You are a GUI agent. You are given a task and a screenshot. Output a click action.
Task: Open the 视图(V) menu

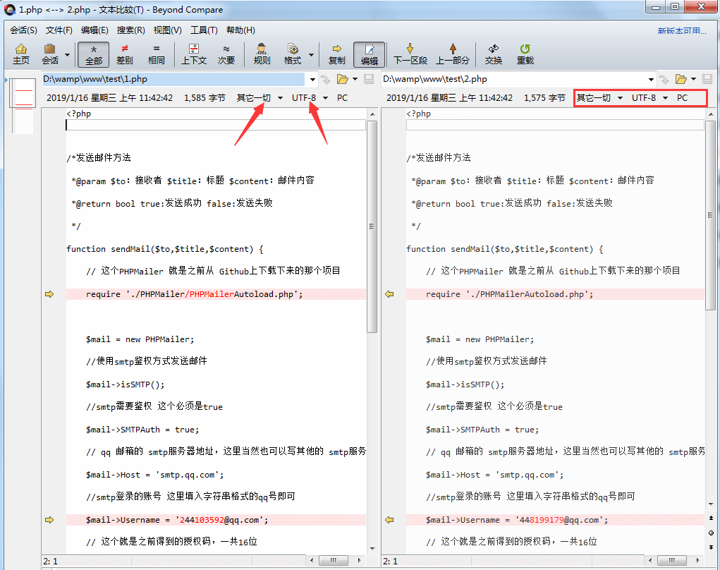coord(166,30)
